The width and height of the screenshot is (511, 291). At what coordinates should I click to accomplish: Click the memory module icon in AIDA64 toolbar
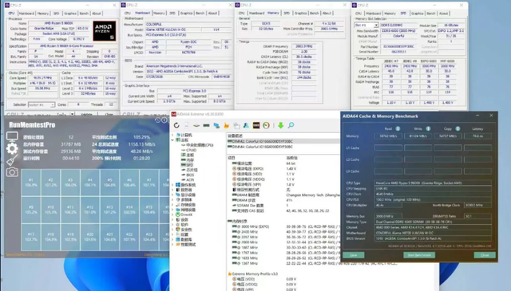point(206,125)
